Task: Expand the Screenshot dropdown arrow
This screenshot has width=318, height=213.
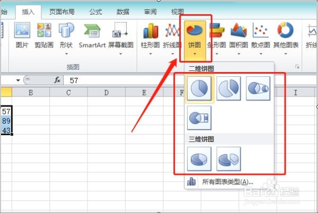Action: pyautogui.click(x=121, y=54)
